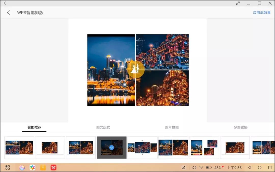Open volume control from speaker icon

pos(194,168)
